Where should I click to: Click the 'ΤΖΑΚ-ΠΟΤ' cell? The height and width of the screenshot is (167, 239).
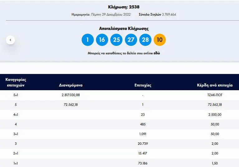point(215,95)
